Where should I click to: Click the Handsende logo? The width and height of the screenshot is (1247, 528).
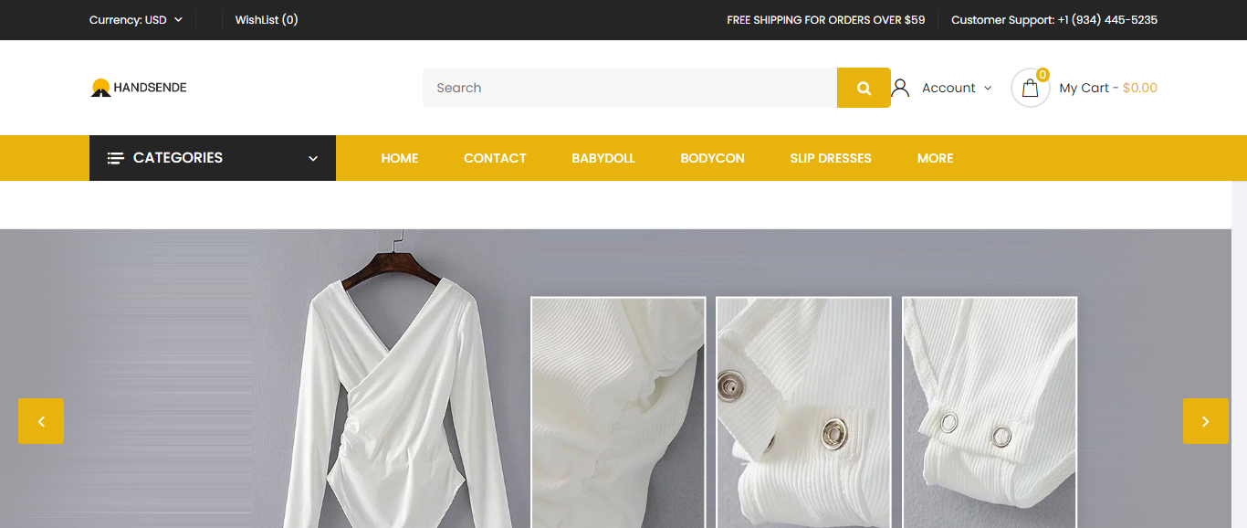coord(139,88)
